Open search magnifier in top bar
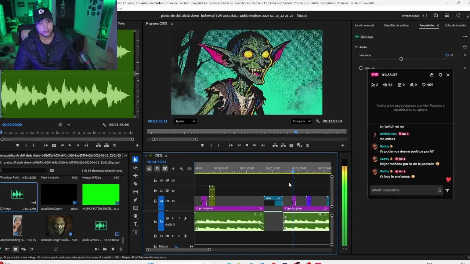Screen dimensions: 470x264 click(458, 15)
